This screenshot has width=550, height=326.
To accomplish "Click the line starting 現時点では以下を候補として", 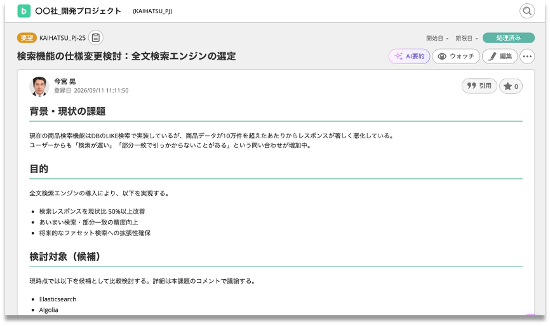I will [x=143, y=281].
